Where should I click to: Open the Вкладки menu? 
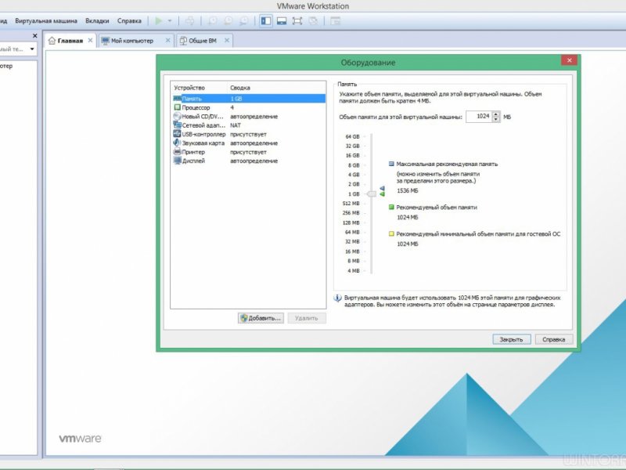point(97,21)
